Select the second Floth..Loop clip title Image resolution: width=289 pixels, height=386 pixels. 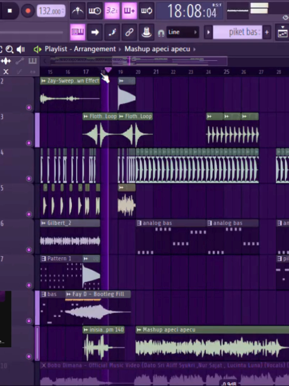pyautogui.click(x=139, y=116)
